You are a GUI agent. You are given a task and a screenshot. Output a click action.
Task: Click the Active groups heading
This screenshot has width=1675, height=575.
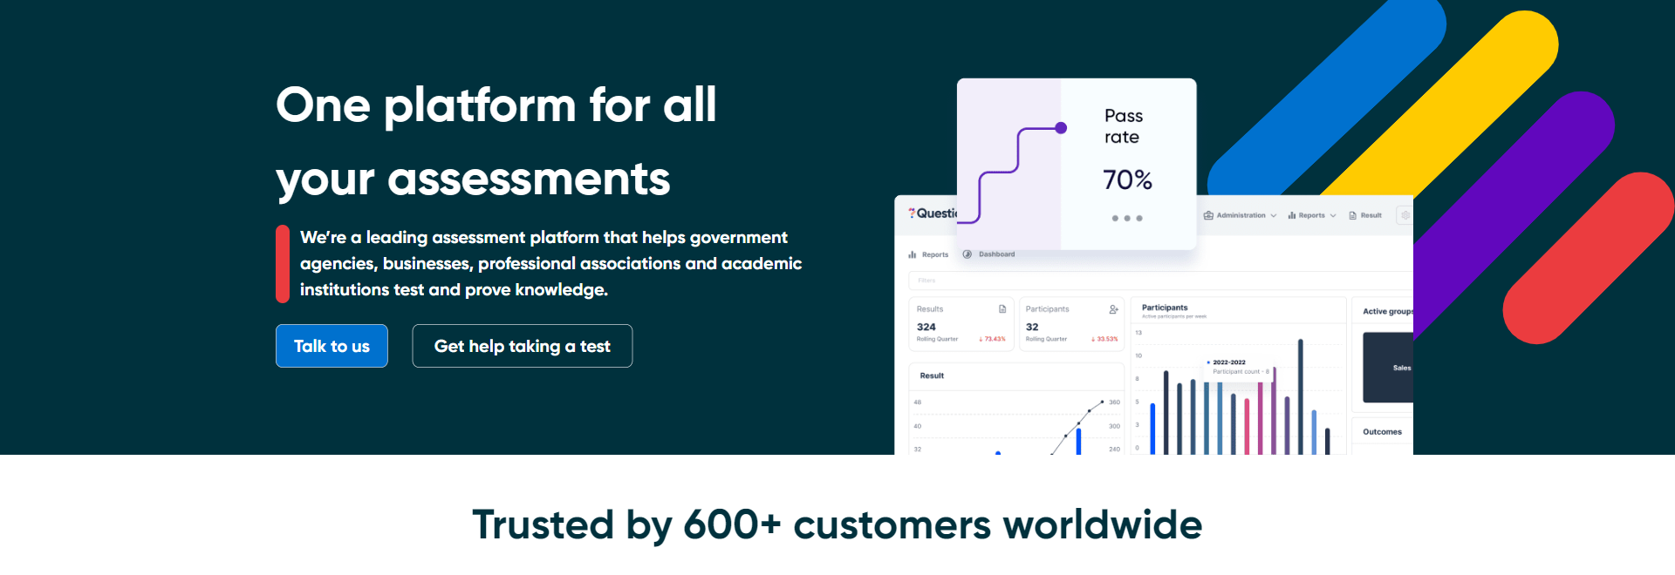coord(1388,311)
